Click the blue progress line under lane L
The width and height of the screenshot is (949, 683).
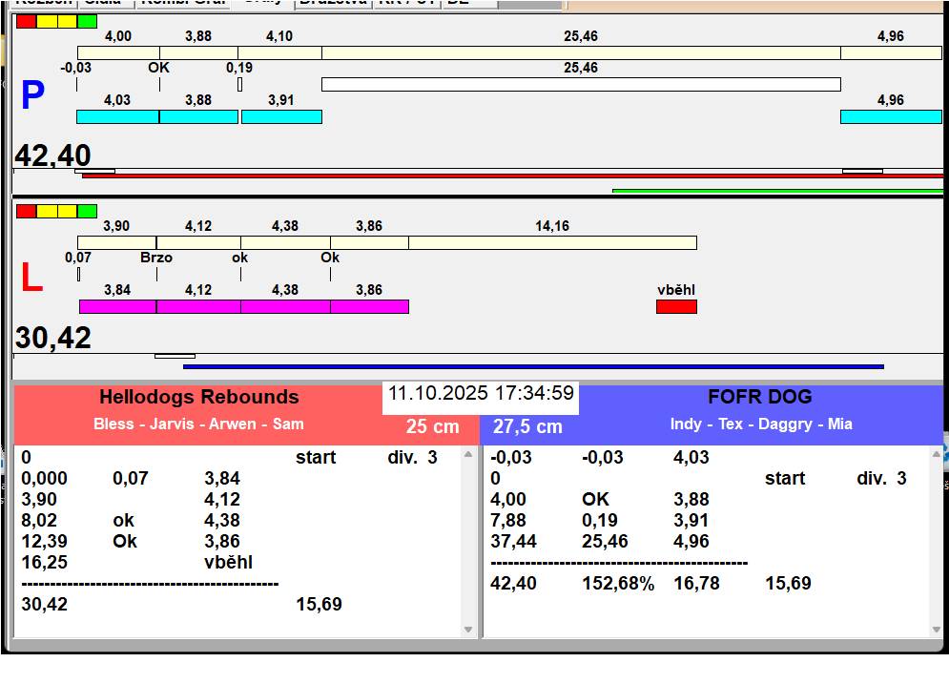(532, 366)
